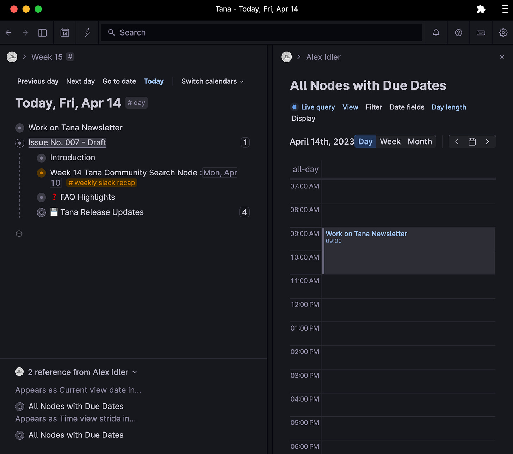The height and width of the screenshot is (454, 513).
Task: Click the 12:00 PM time slot label
Action: click(305, 305)
